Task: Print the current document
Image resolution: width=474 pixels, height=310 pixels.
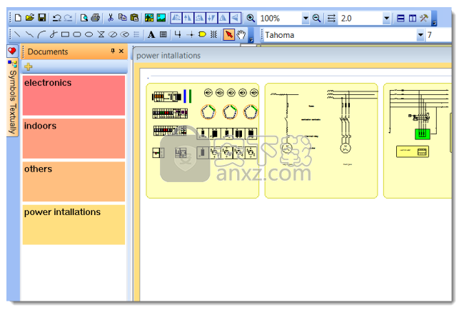Action: [95, 18]
